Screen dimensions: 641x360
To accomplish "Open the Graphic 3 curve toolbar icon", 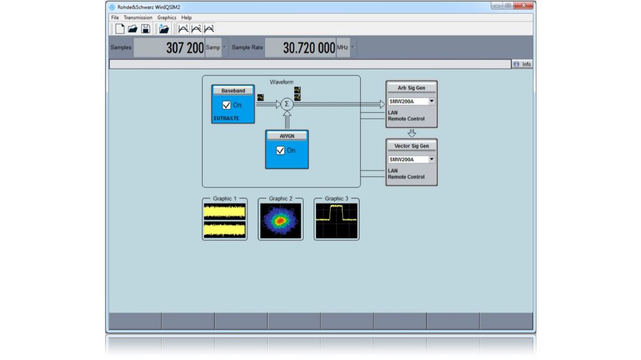I will (x=209, y=29).
